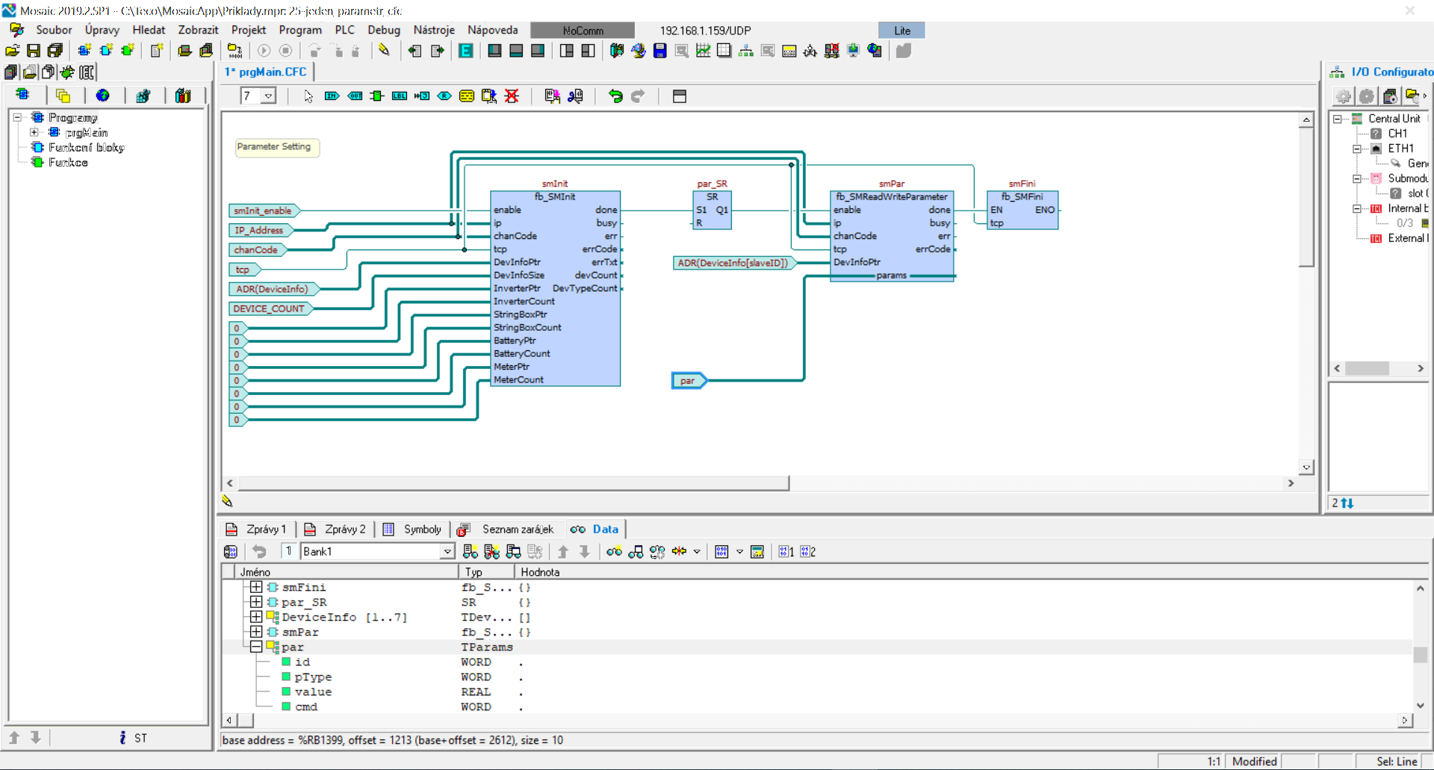This screenshot has width=1434, height=770.
Task: Expand the prgMain tree node
Action: [34, 133]
